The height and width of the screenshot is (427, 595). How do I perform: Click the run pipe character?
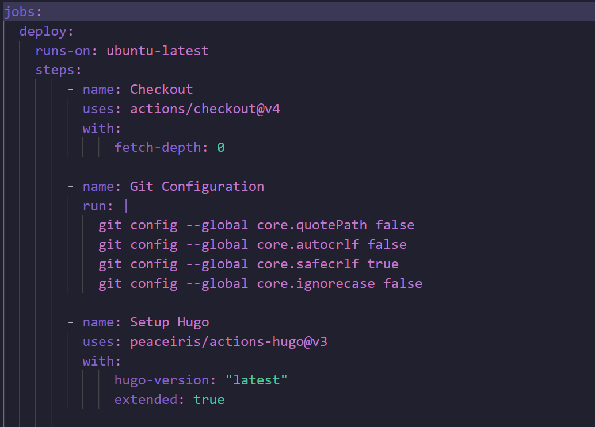point(126,205)
